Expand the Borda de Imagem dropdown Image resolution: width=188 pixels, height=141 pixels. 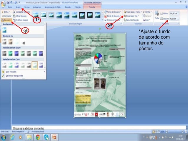coord(113,16)
